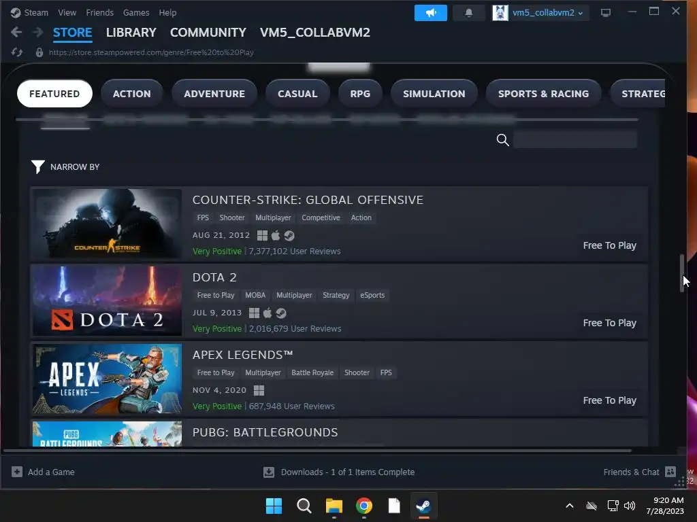Select the SPORTS & RACING category pill
Screen dimensions: 697x522
click(x=543, y=94)
